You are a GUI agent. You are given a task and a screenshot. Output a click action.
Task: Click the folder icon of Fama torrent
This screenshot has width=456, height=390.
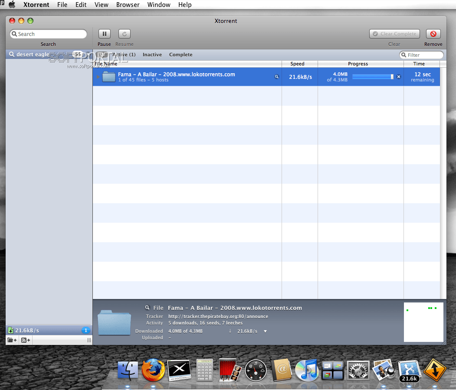pos(109,77)
